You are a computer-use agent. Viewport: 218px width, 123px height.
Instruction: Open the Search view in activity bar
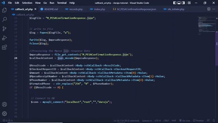4,19
